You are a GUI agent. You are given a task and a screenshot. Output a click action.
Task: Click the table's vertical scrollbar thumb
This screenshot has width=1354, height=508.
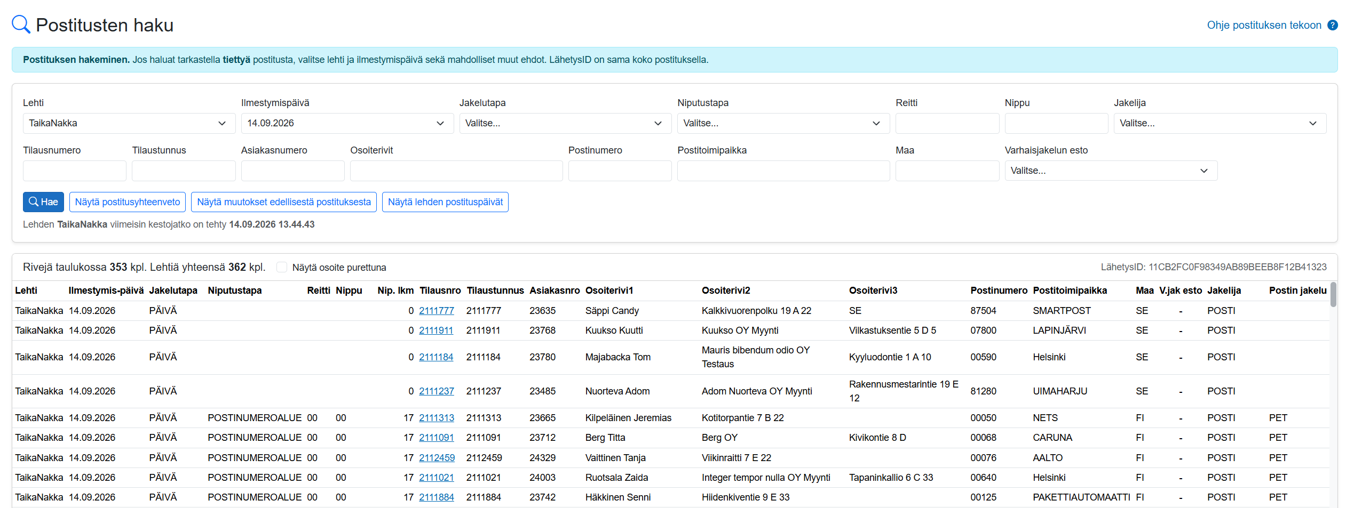(1333, 295)
